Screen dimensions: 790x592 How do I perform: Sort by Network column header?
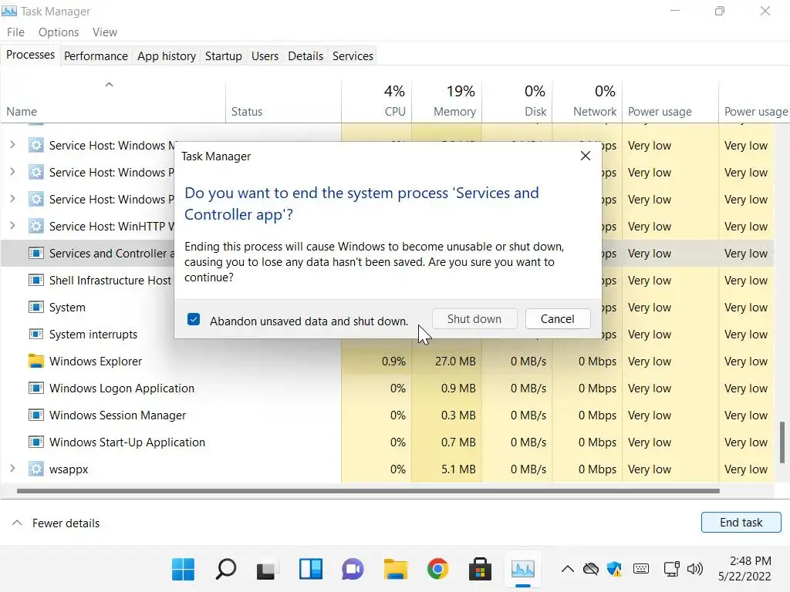pyautogui.click(x=587, y=101)
